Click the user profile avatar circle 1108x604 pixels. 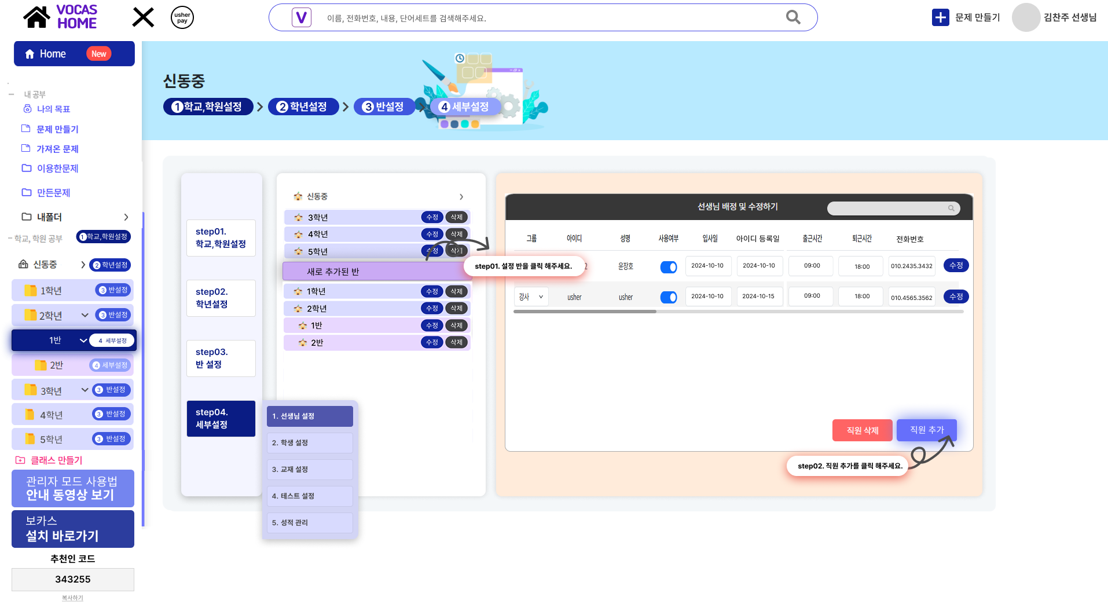click(x=1026, y=17)
